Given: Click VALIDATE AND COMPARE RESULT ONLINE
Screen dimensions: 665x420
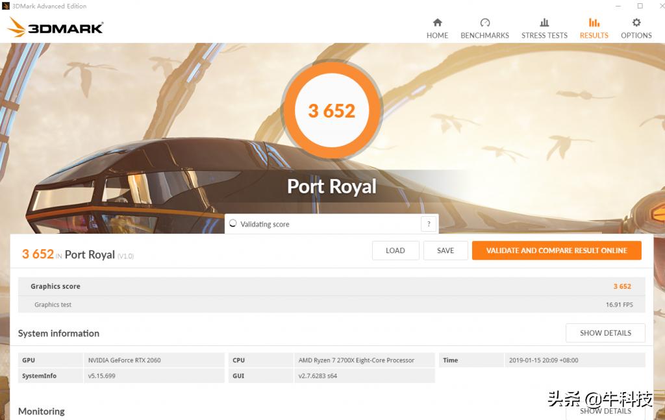Looking at the screenshot, I should click(x=557, y=251).
